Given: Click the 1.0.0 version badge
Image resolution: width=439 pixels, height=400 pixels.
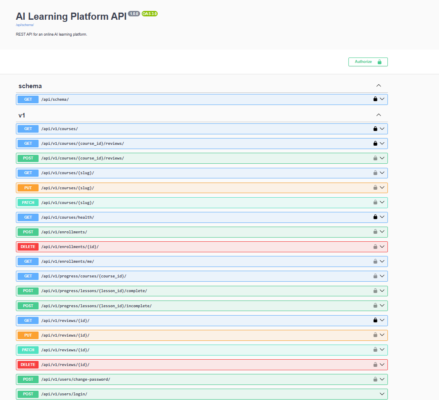Looking at the screenshot, I should click(134, 14).
